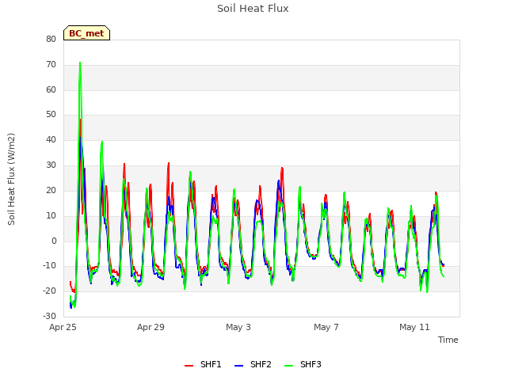Image resolution: width=507 pixels, height=380 pixels.
Task: Click the green SHF3 peak near 70
Action: [x=80, y=63]
